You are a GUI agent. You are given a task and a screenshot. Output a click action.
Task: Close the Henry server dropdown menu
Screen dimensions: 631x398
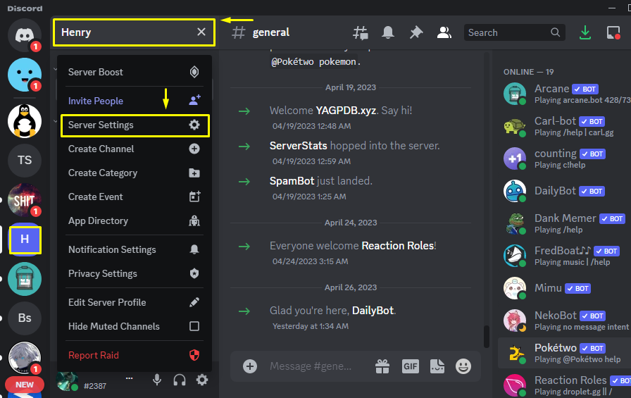pos(201,32)
